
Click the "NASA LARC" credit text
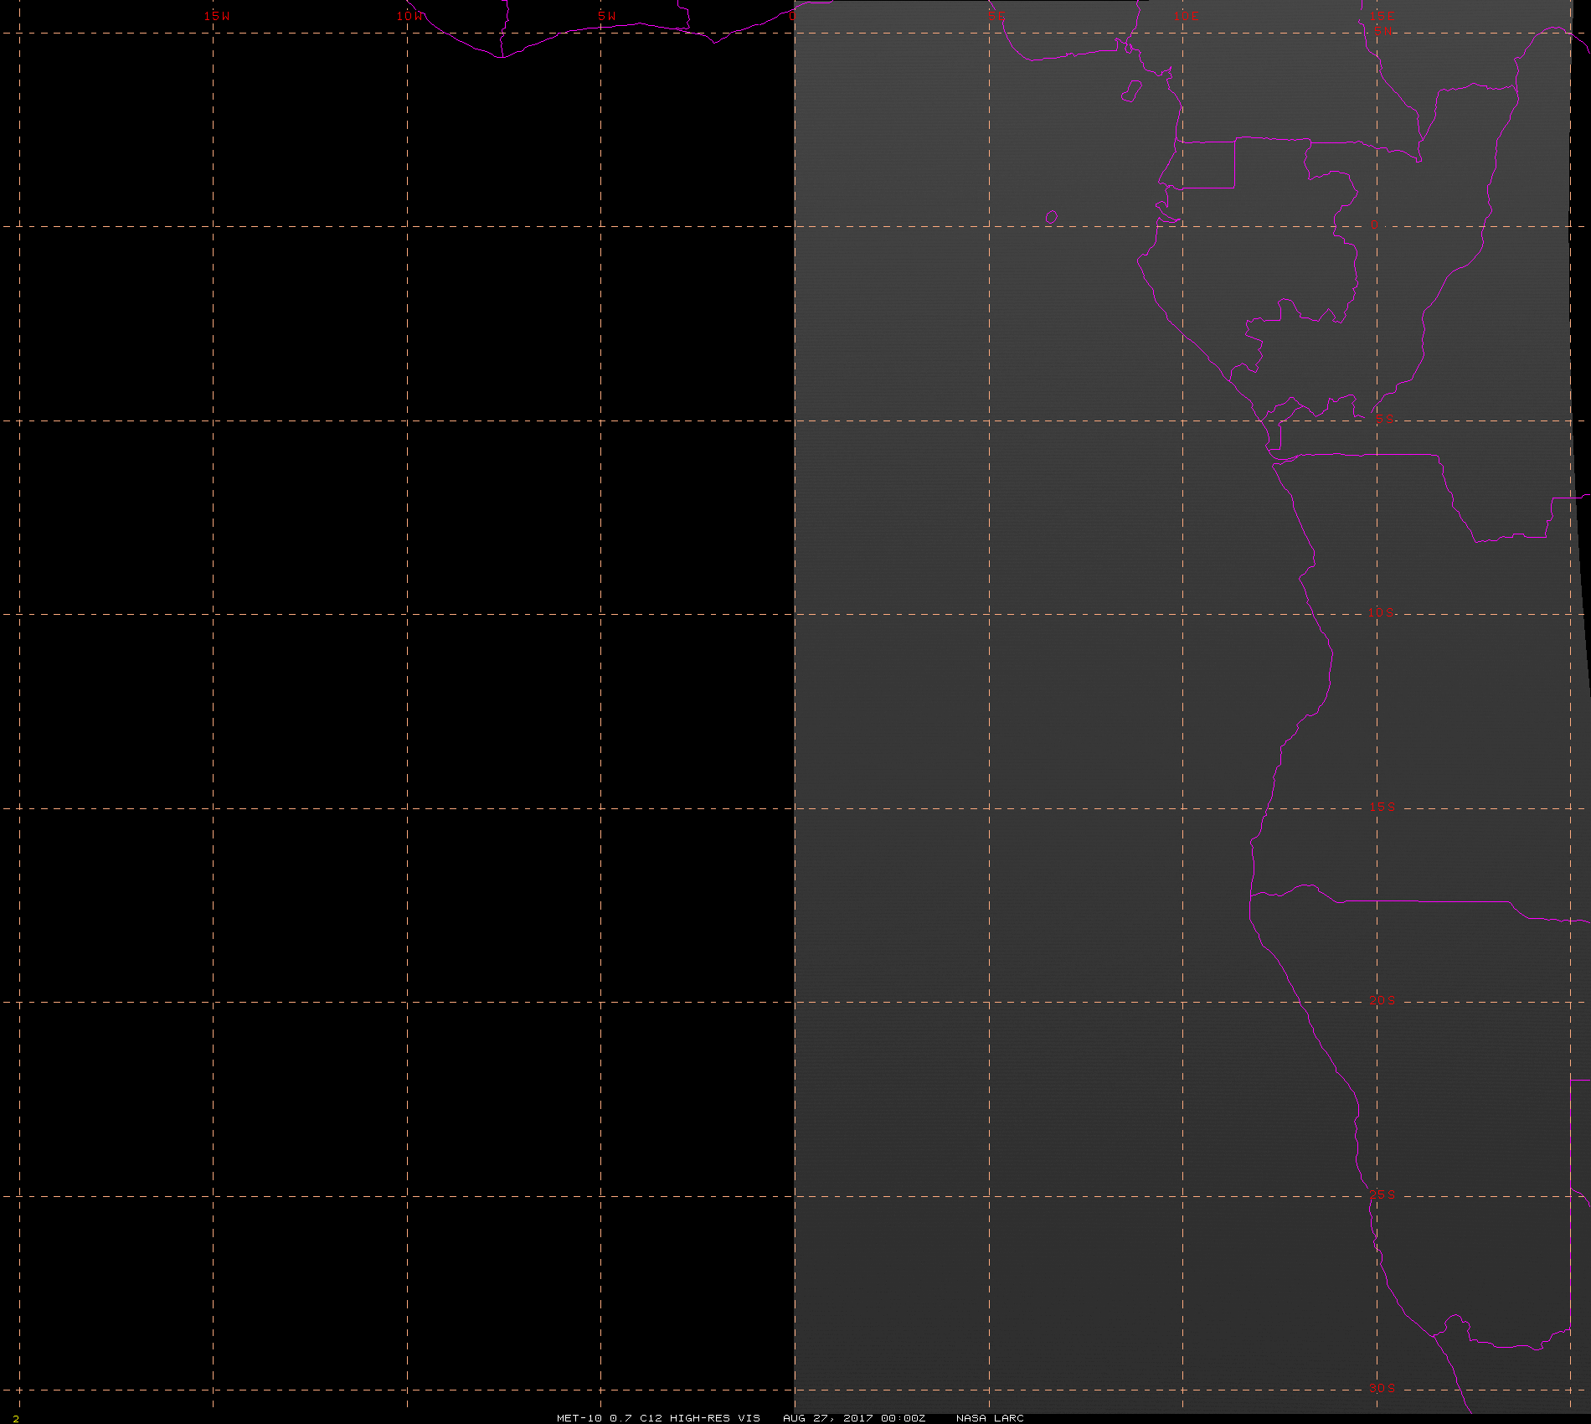click(990, 1418)
